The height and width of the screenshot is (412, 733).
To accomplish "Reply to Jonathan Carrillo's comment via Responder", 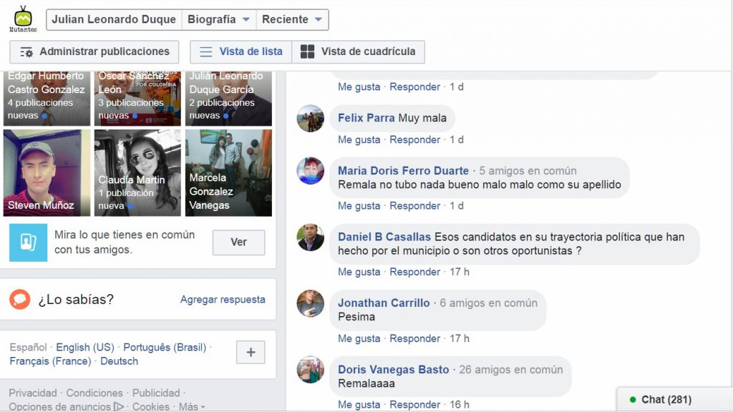I will [x=414, y=338].
